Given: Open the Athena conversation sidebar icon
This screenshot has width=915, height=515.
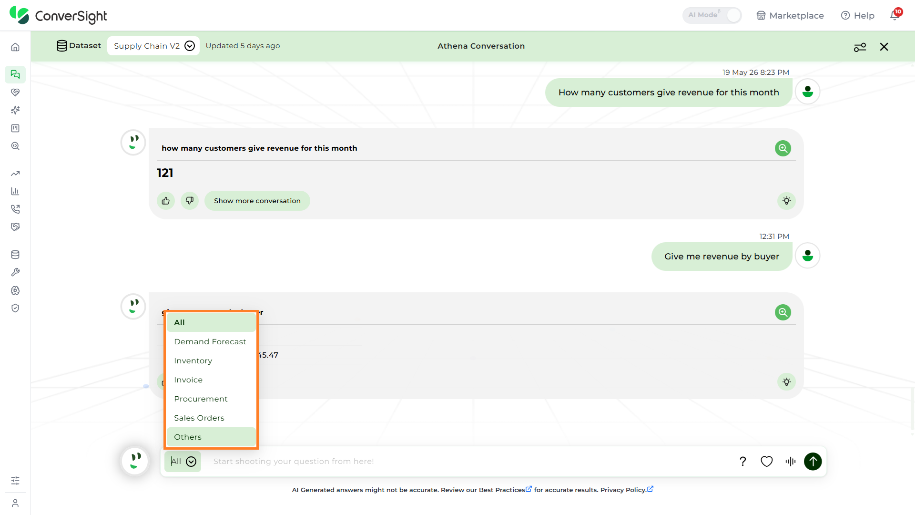Looking at the screenshot, I should [x=15, y=74].
